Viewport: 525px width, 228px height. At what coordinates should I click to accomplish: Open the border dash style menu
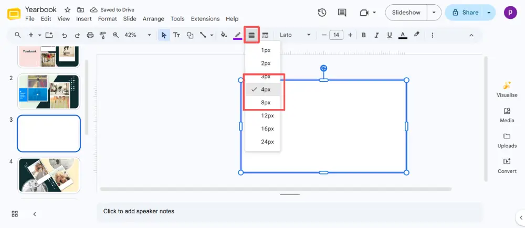(x=265, y=35)
